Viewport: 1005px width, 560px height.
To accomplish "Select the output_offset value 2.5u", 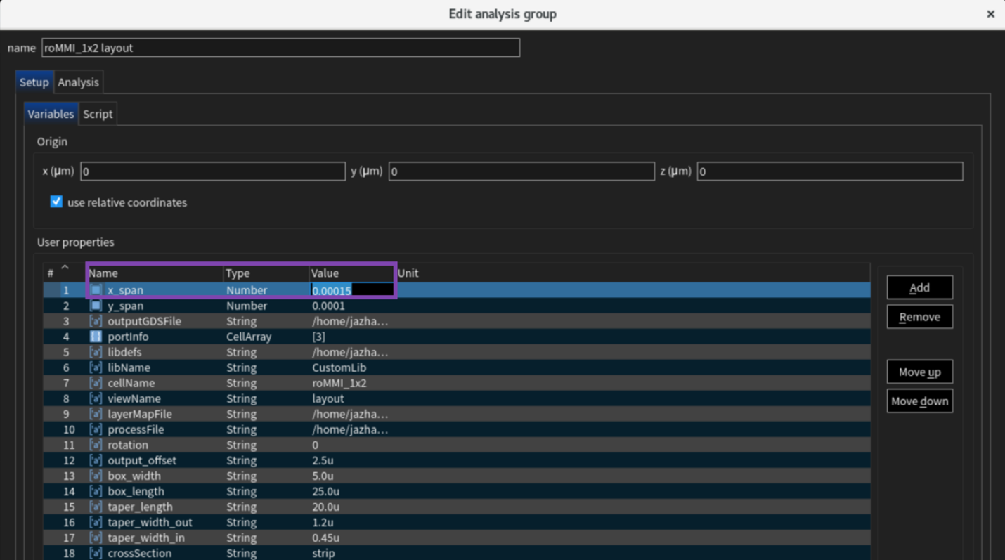I will (x=323, y=460).
